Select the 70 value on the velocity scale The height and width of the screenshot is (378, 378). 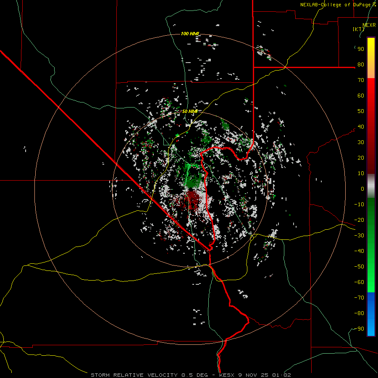tap(361, 80)
